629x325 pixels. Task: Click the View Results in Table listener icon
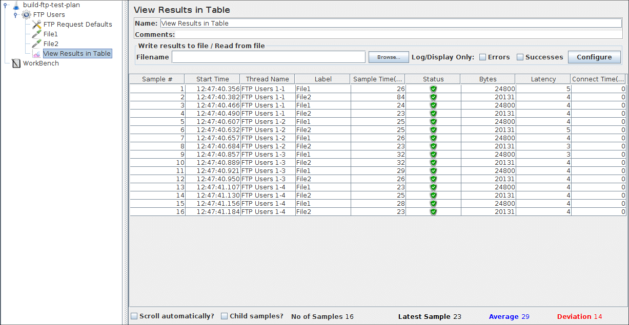pyautogui.click(x=36, y=54)
